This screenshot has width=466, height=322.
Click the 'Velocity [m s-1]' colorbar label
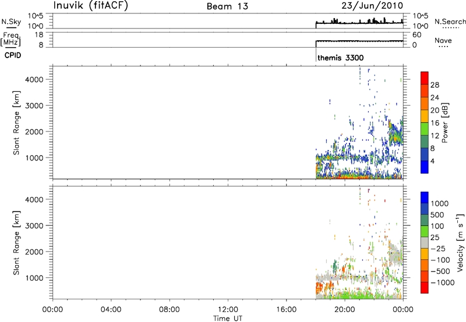460,242
